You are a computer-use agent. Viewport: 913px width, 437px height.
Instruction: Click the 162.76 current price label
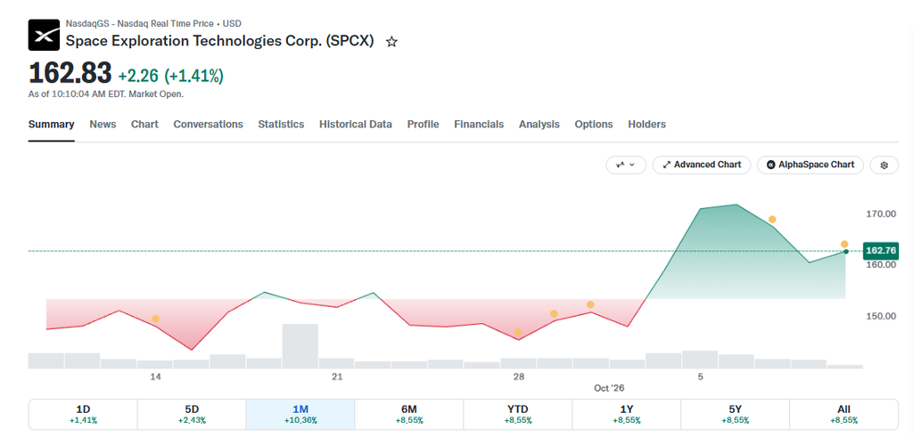point(881,251)
